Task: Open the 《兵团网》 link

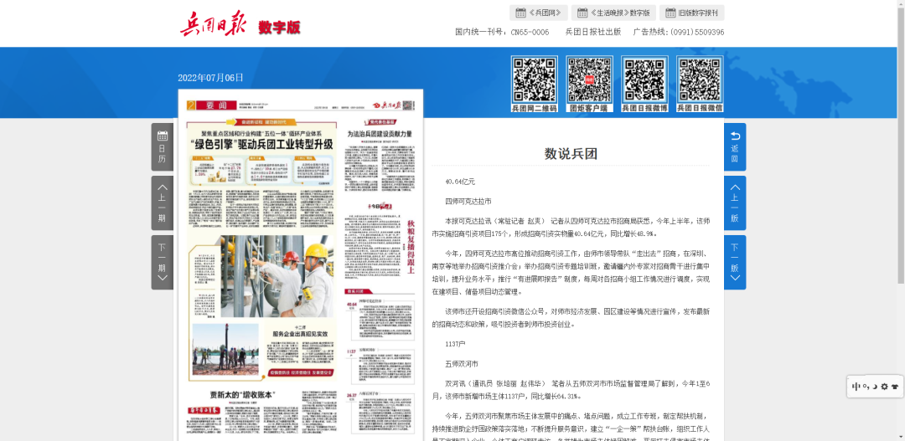Action: tap(538, 13)
